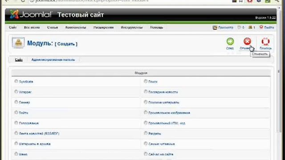Click the module icon beside Модуль title
Image resolution: width=285 pixels, height=160 pixels.
(x=18, y=43)
